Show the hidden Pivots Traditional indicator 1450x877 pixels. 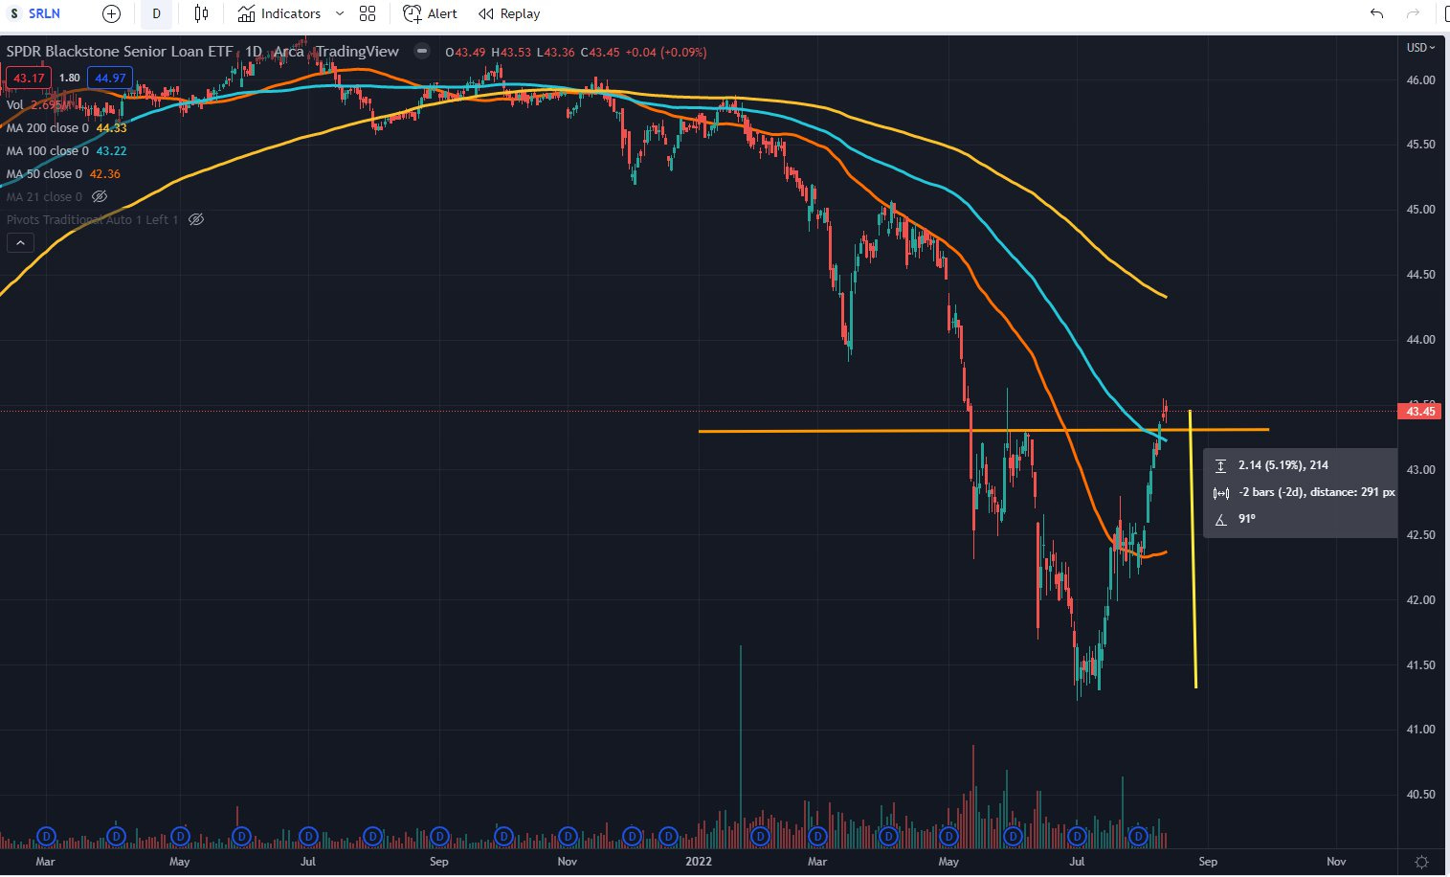click(196, 219)
